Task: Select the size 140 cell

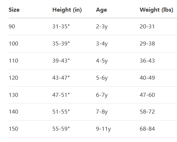Action: click(13, 112)
